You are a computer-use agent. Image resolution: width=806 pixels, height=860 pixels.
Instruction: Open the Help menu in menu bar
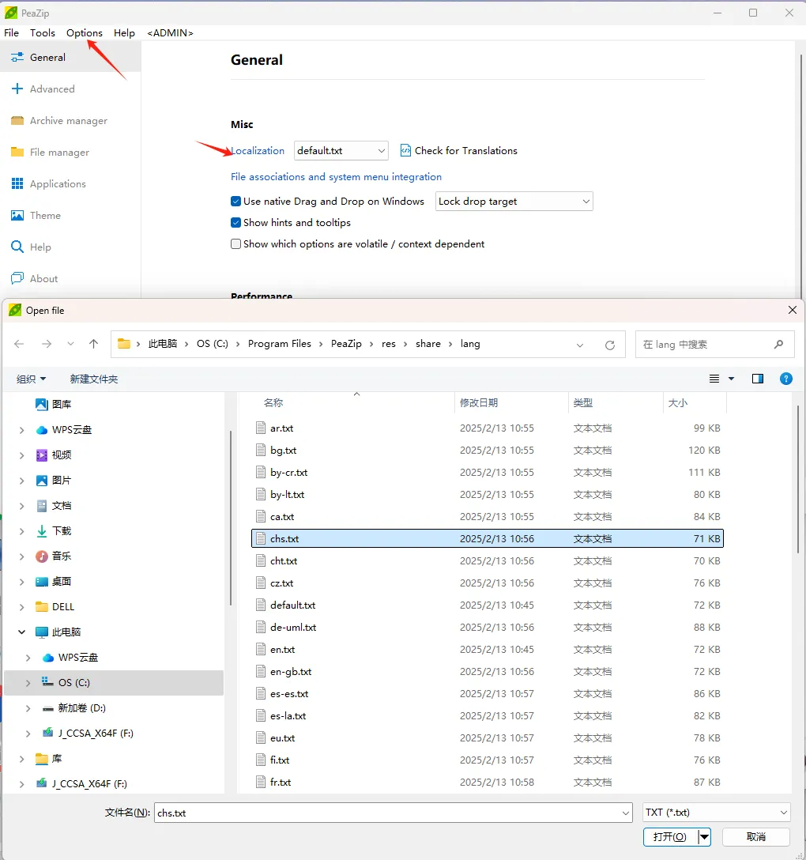pos(125,33)
